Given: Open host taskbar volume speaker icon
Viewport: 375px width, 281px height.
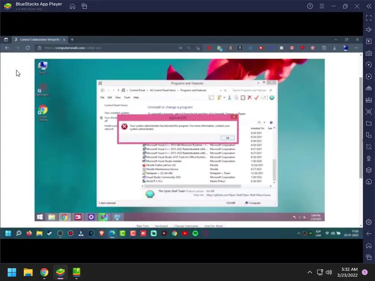Looking at the screenshot, I should tap(329, 272).
